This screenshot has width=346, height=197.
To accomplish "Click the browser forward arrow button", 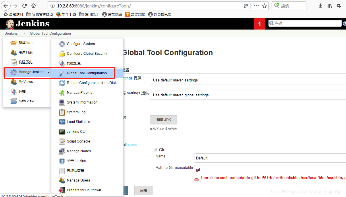I will [16, 6].
